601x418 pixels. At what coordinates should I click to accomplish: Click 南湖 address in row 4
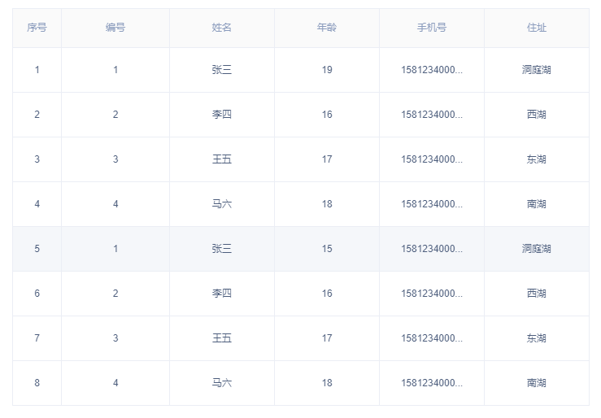pos(537,204)
